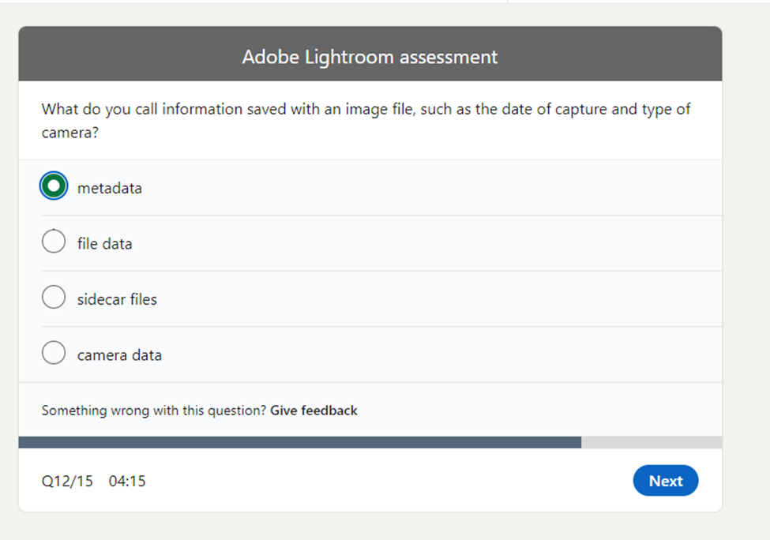This screenshot has width=770, height=540.
Task: Select the camera data answer
Action: 53,353
